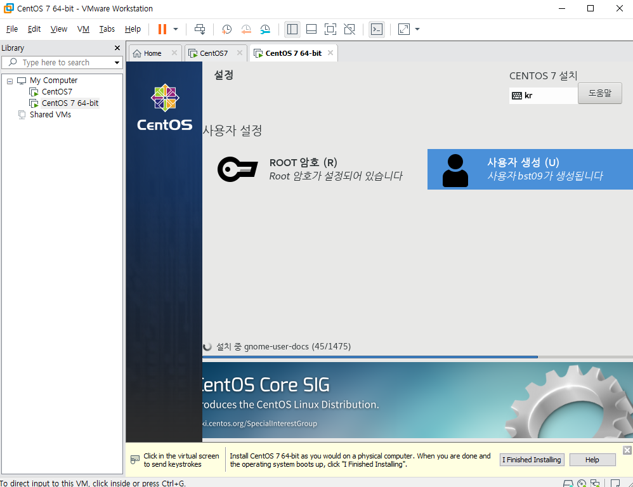Open the snapshot manager
The height and width of the screenshot is (487, 633).
265,29
